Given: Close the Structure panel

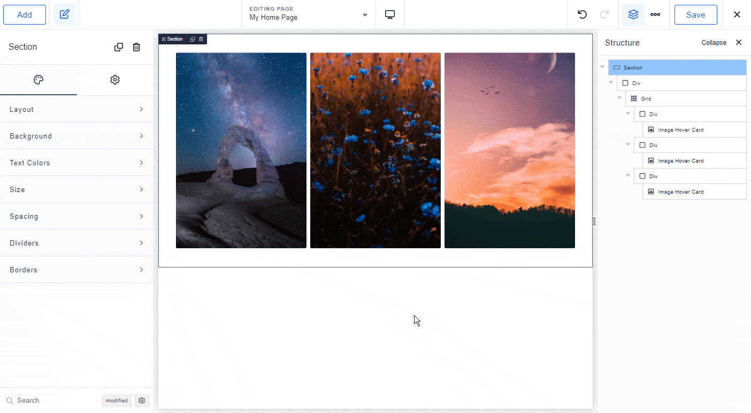Looking at the screenshot, I should [x=739, y=42].
